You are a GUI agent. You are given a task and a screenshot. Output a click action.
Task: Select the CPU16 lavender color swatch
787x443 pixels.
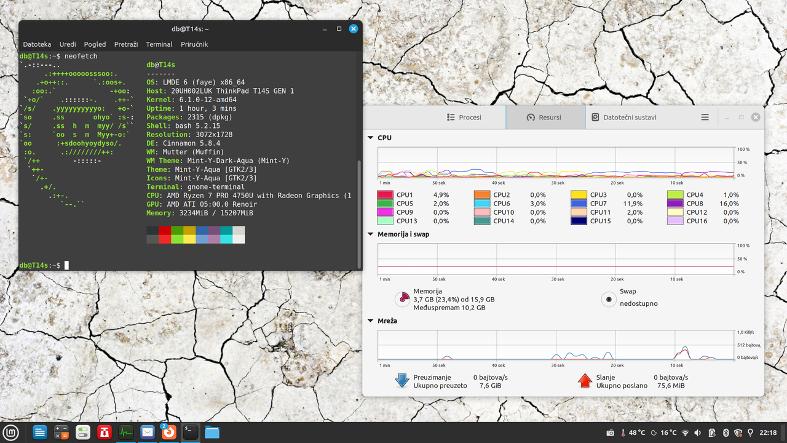point(675,221)
